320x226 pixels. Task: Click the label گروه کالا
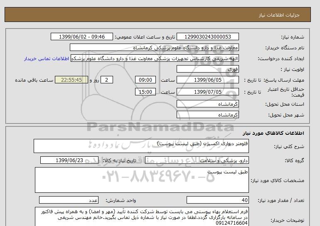point(294,160)
